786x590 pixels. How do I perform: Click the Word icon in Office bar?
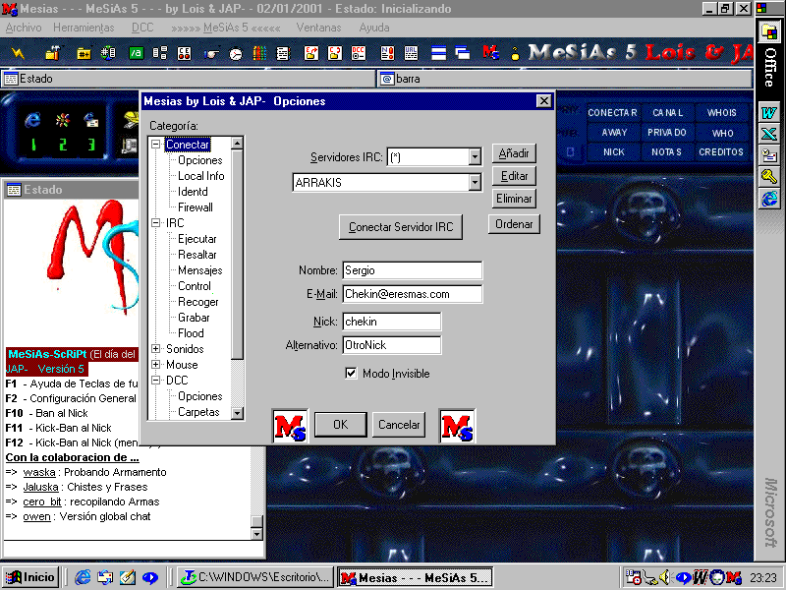769,112
